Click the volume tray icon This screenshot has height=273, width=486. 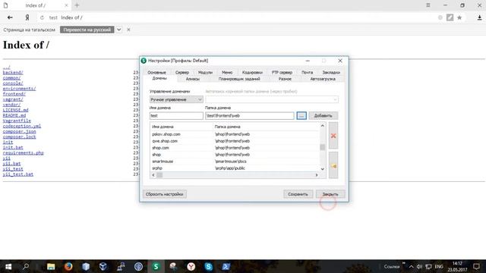click(419, 266)
